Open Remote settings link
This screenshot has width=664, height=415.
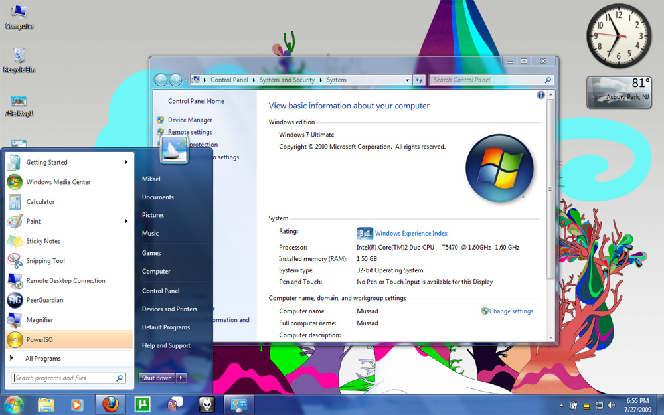[x=190, y=132]
